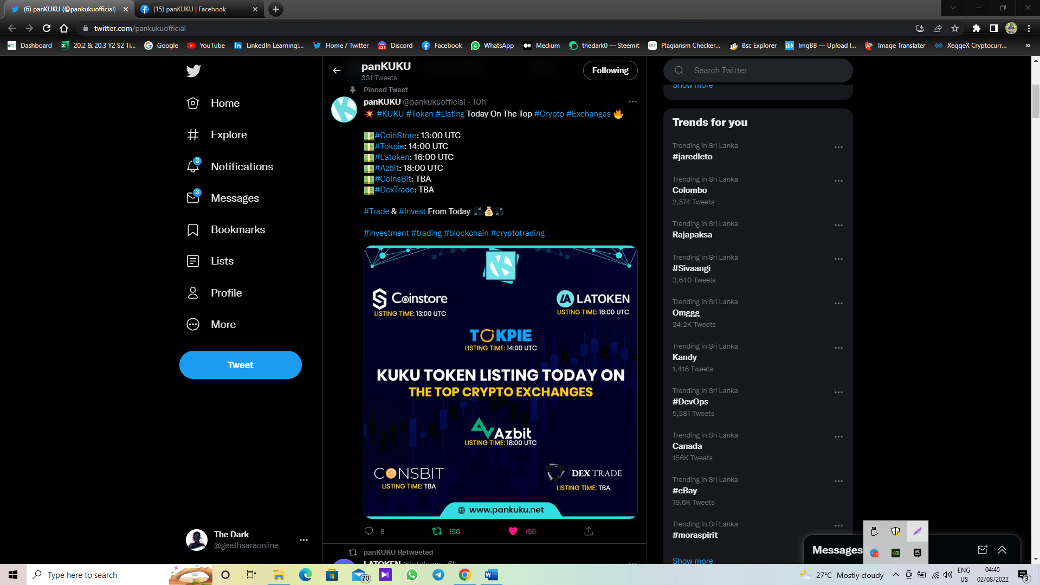Click the #blockchain hashtag
Image resolution: width=1040 pixels, height=585 pixels.
pos(466,233)
